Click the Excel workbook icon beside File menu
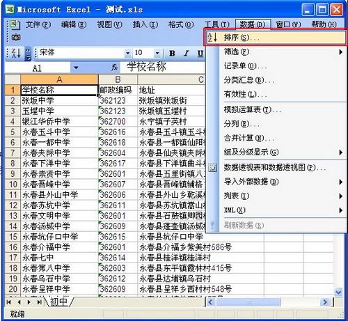 click(x=15, y=24)
